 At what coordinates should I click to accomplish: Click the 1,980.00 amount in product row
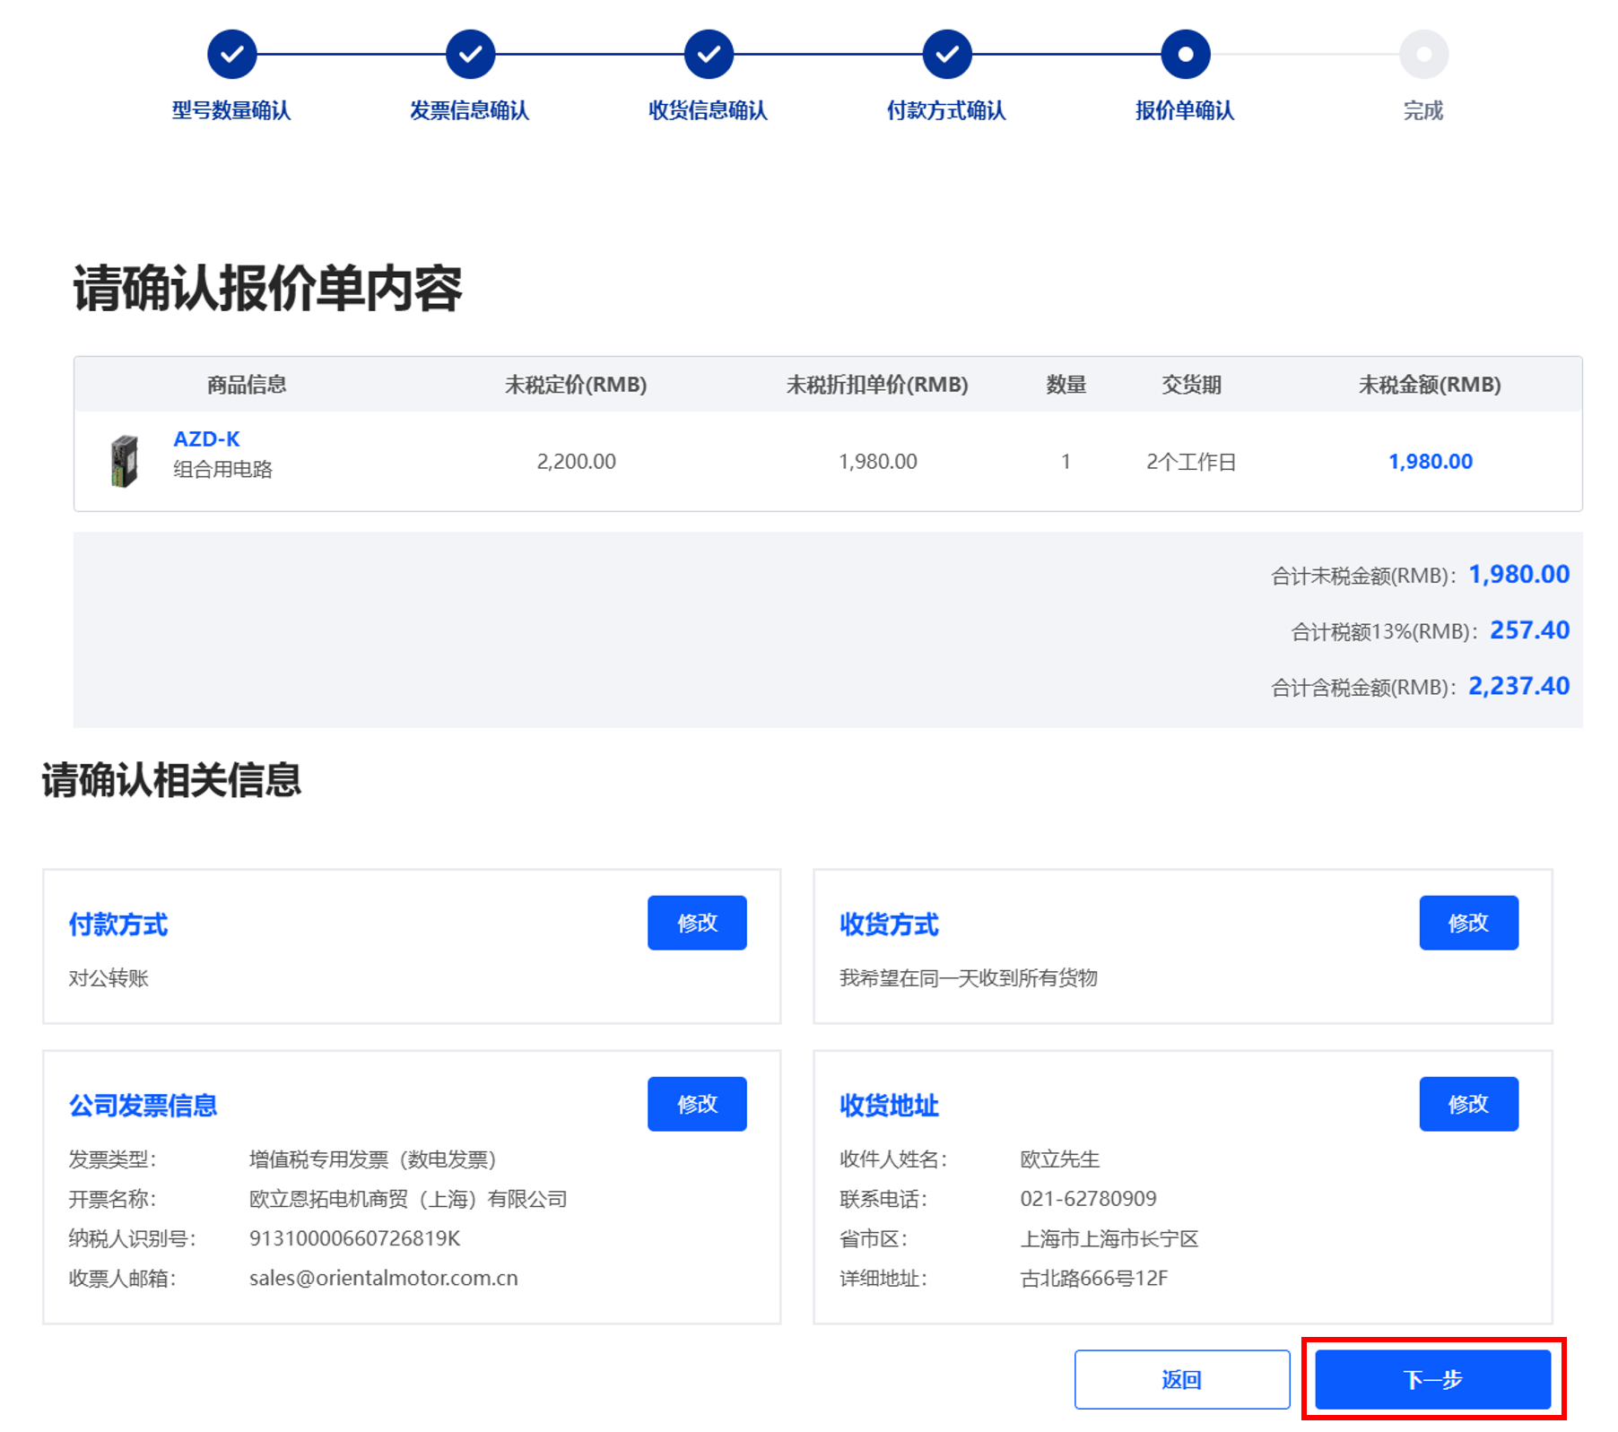click(x=1430, y=462)
